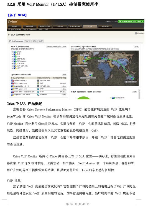The image size is (148, 207).
Task: Open Top 10 Operations submenu link
Action: pos(30,29)
